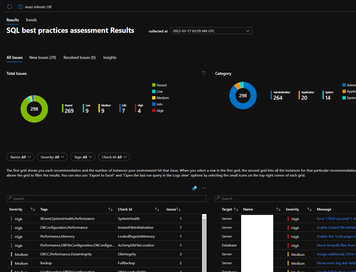This screenshot has height=272, width=356.
Task: Open the collected at date dropdown
Action: click(x=211, y=30)
